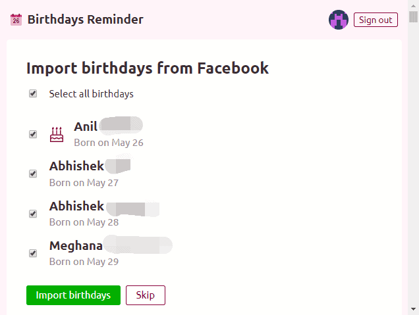Click the birthday cake icon beside Anil
Image resolution: width=419 pixels, height=315 pixels.
tap(57, 134)
